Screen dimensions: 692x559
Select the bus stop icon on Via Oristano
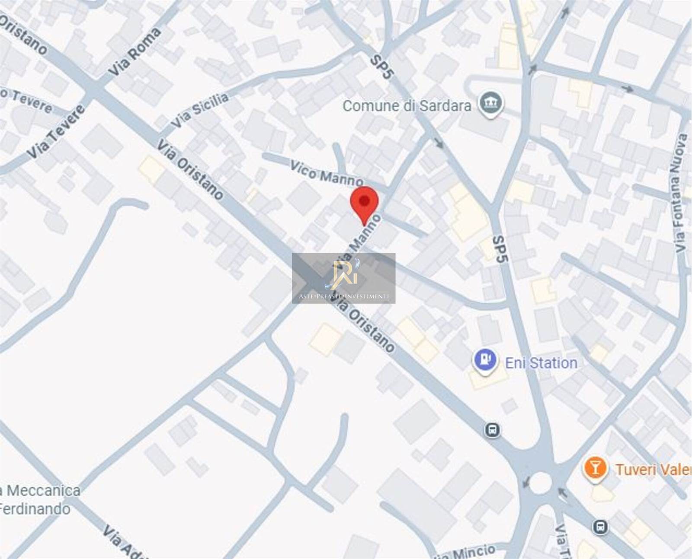[x=492, y=430]
